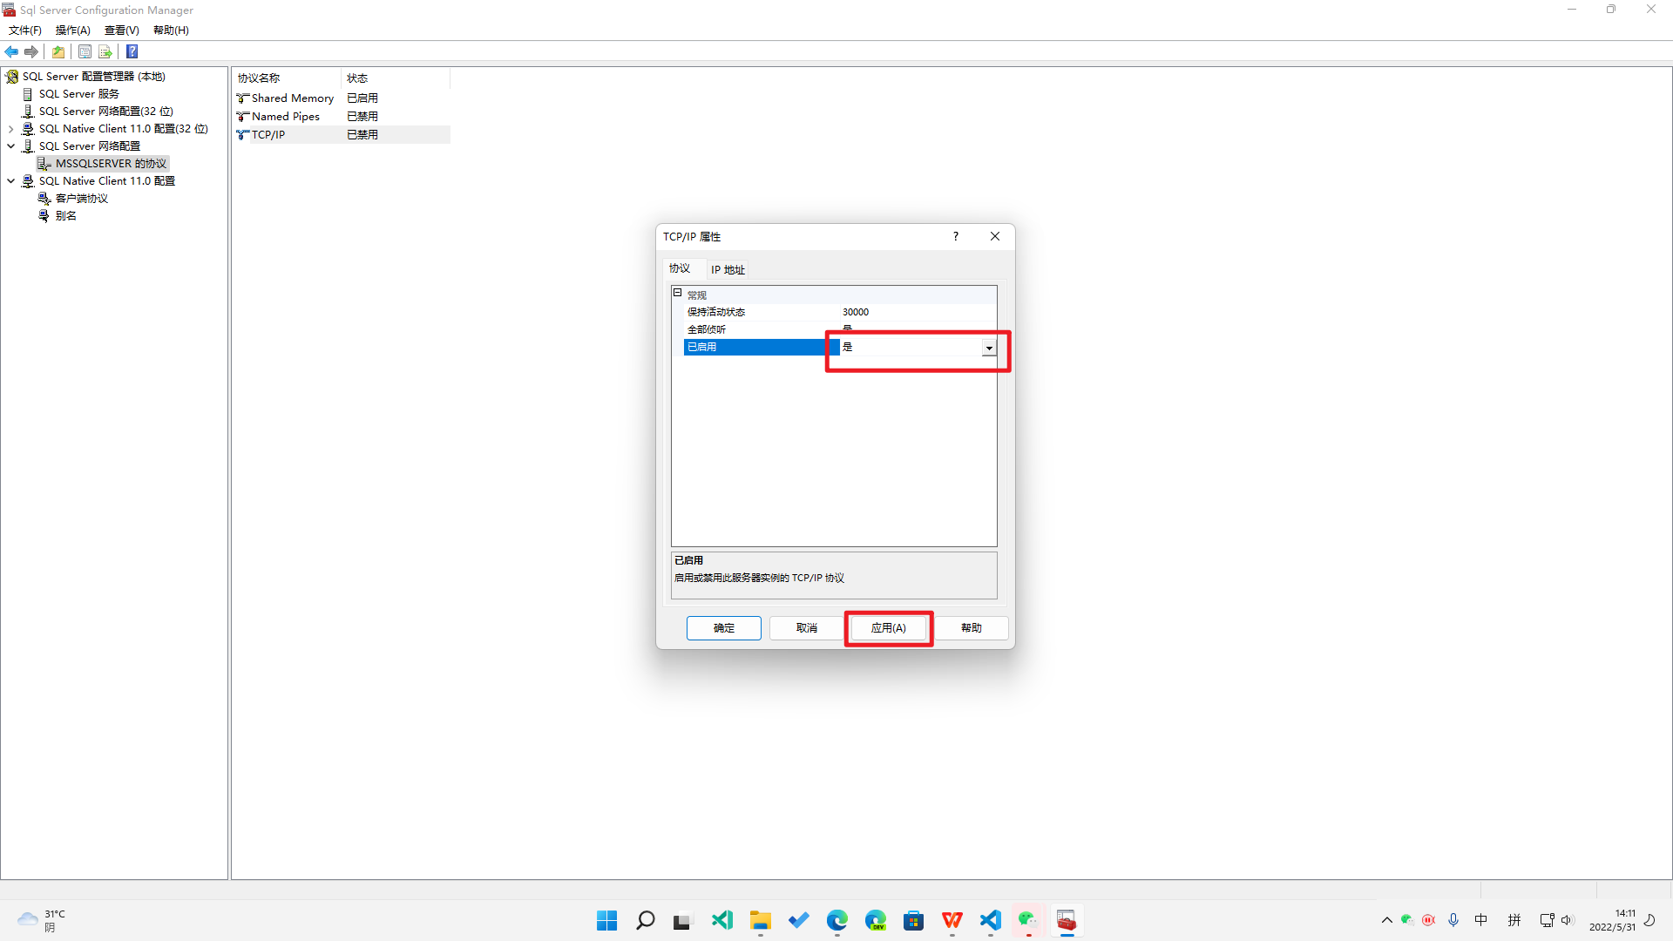Screen dimensions: 1673x941
Task: Open blue Visual Studio Code icon
Action: tap(991, 920)
